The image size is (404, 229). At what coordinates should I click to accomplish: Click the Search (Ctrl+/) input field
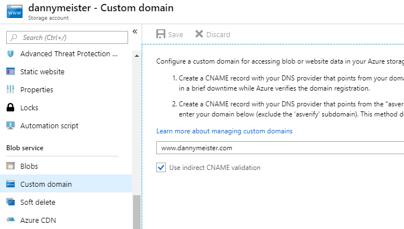pos(67,38)
